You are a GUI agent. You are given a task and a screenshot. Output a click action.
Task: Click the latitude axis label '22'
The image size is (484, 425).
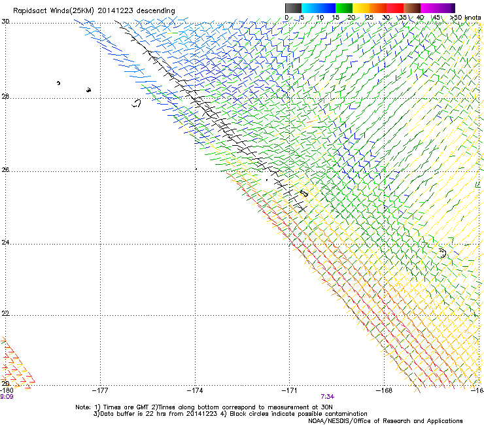pos(5,313)
